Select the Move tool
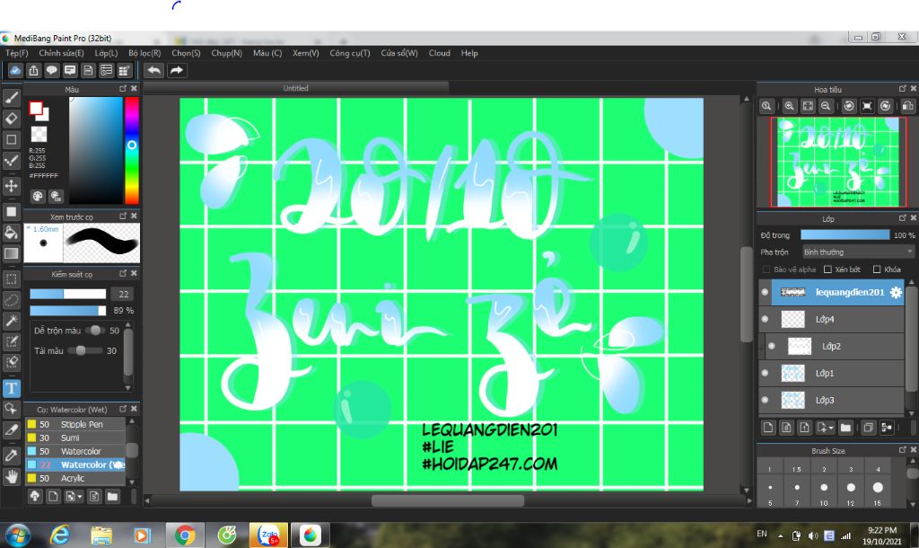Viewport: 919px width, 548px height. point(11,186)
